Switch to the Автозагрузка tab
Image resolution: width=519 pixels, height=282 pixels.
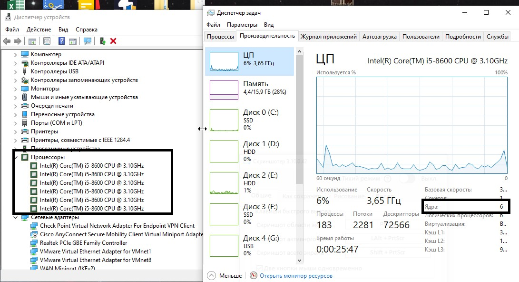(379, 37)
